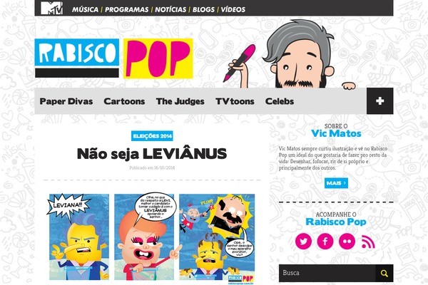Go to Notícias section
Screen dimensions: 428x285
coord(170,9)
